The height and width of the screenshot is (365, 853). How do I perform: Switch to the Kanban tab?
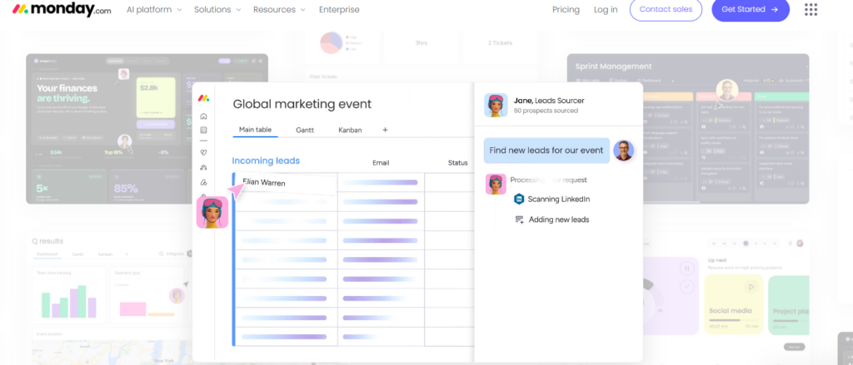point(350,131)
